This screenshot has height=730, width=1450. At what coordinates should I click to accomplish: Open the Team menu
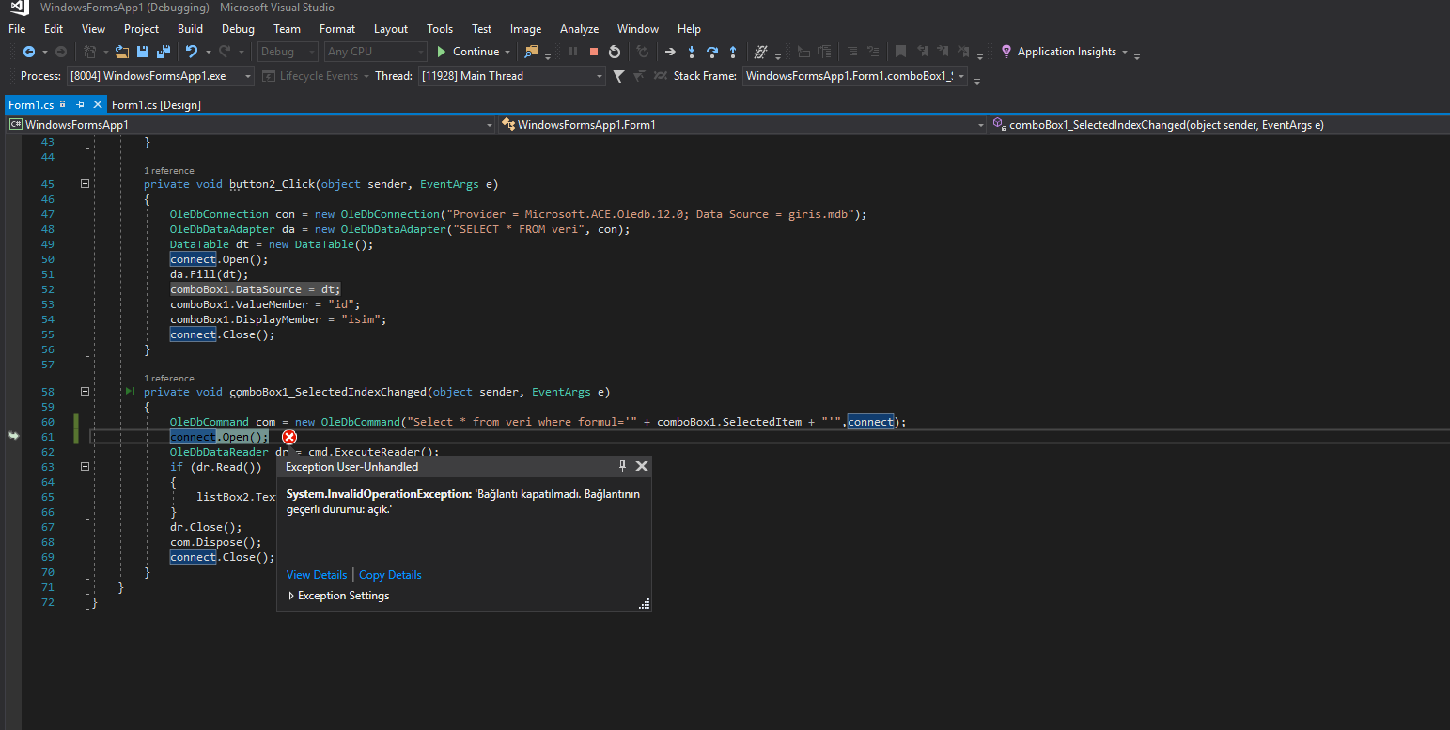288,29
